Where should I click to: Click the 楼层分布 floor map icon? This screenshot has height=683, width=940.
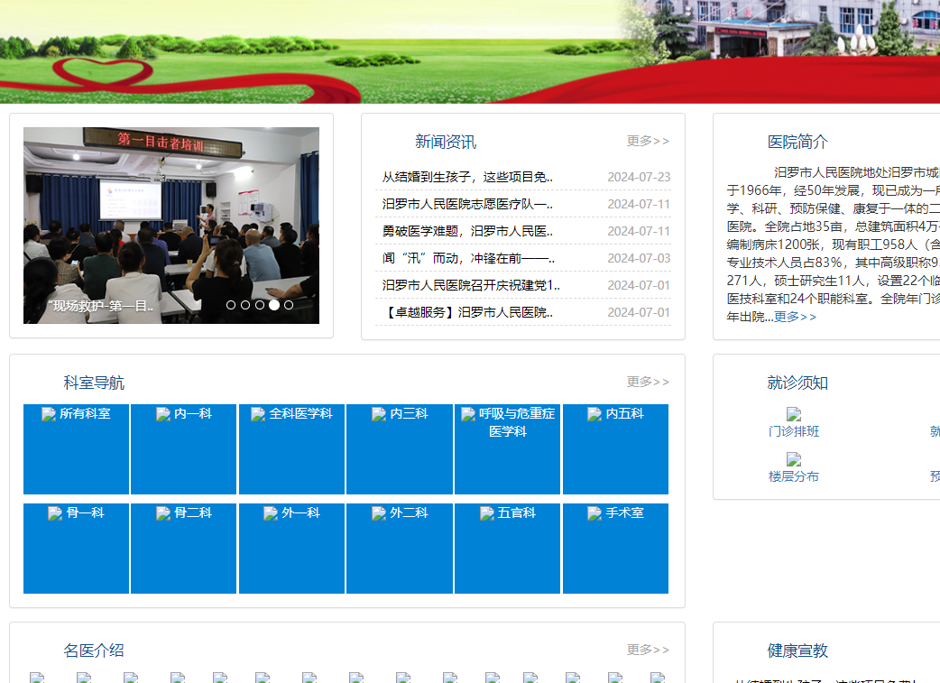[794, 460]
